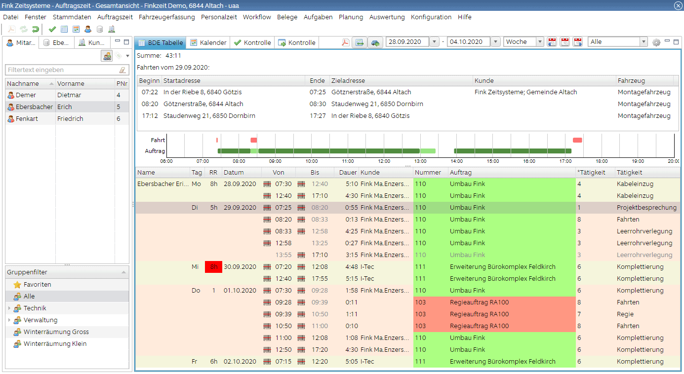This screenshot has width=684, height=374.
Task: Select Winterräumung Klein group
Action: click(67, 344)
